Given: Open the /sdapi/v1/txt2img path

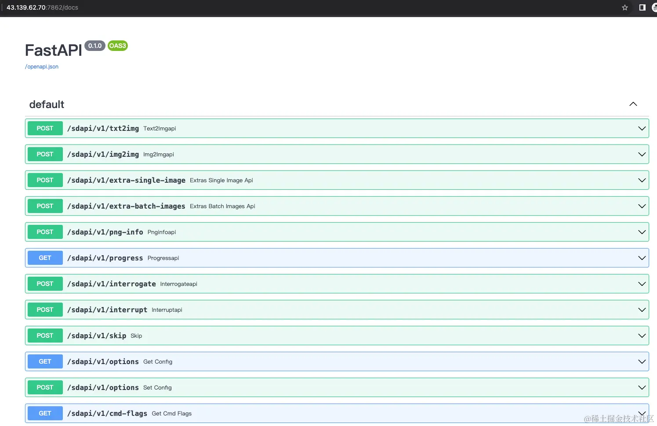Looking at the screenshot, I should (x=103, y=128).
